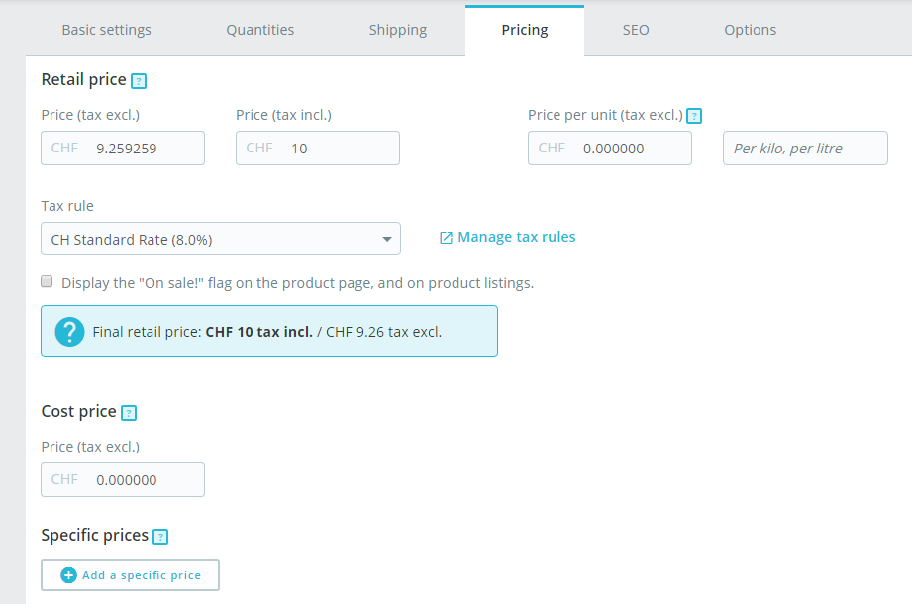Open the Tax rule dropdown
Image resolution: width=912 pixels, height=604 pixels.
coord(221,239)
